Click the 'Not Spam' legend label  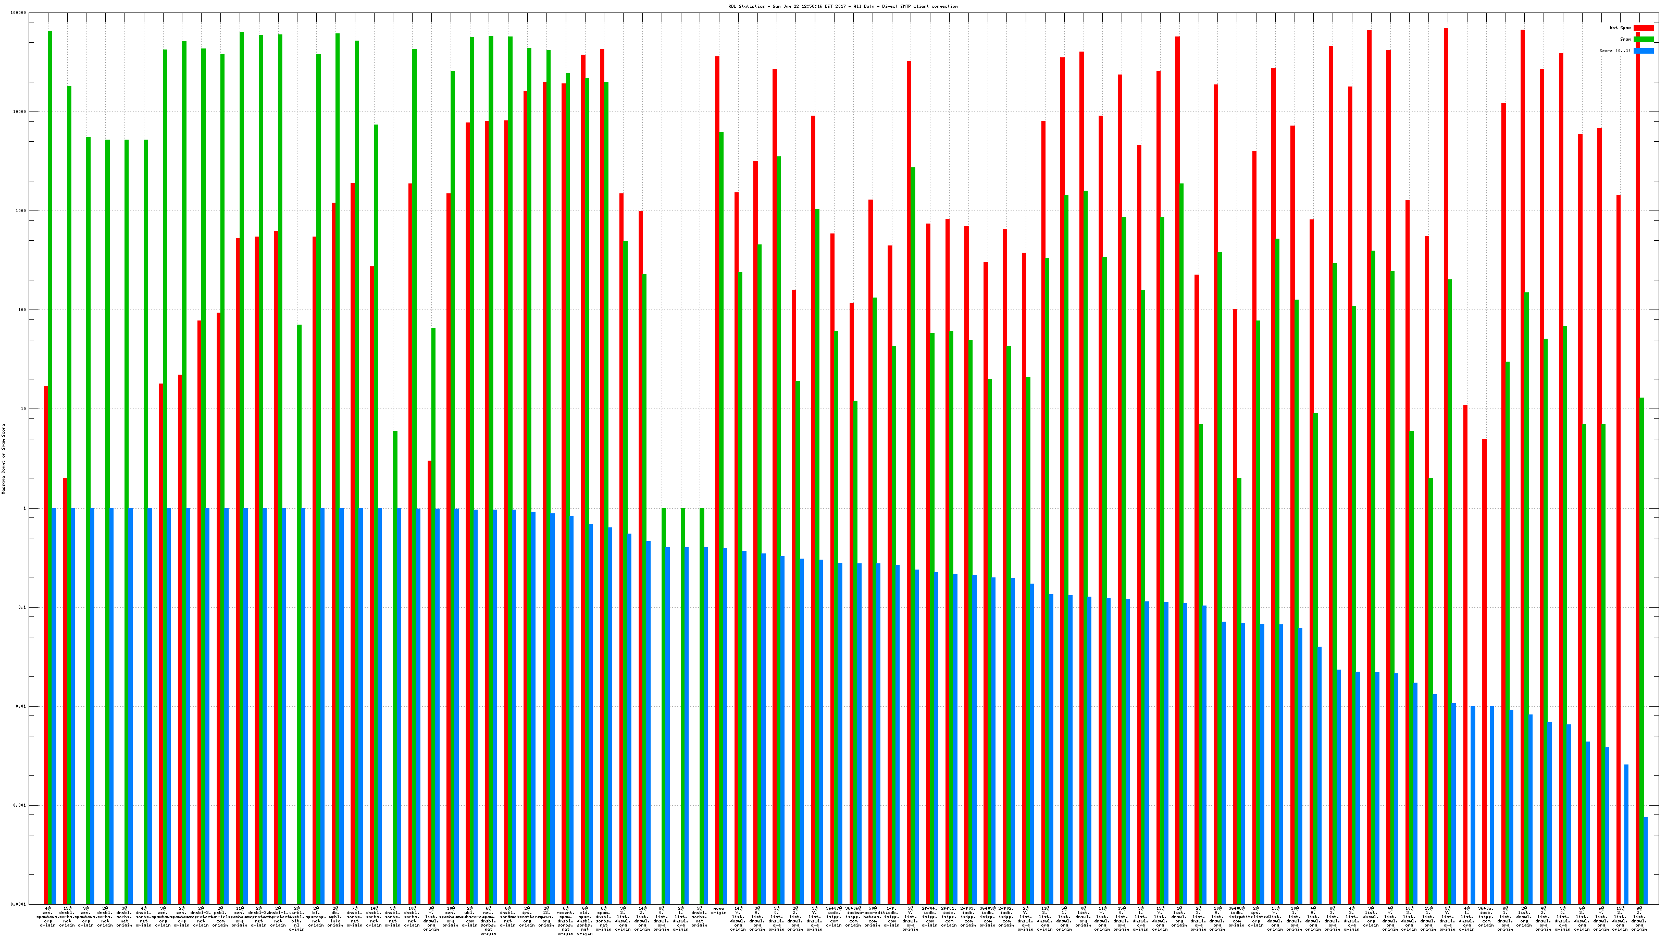(1621, 28)
